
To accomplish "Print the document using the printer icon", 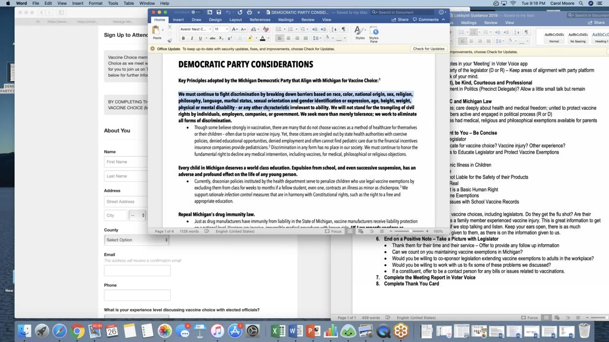I will [249, 12].
